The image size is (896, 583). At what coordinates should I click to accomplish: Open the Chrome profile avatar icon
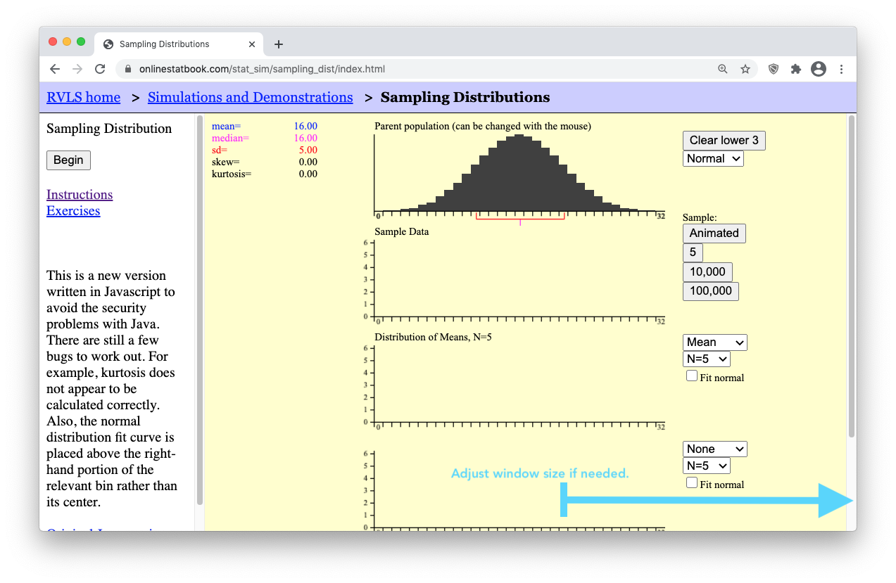pyautogui.click(x=818, y=69)
